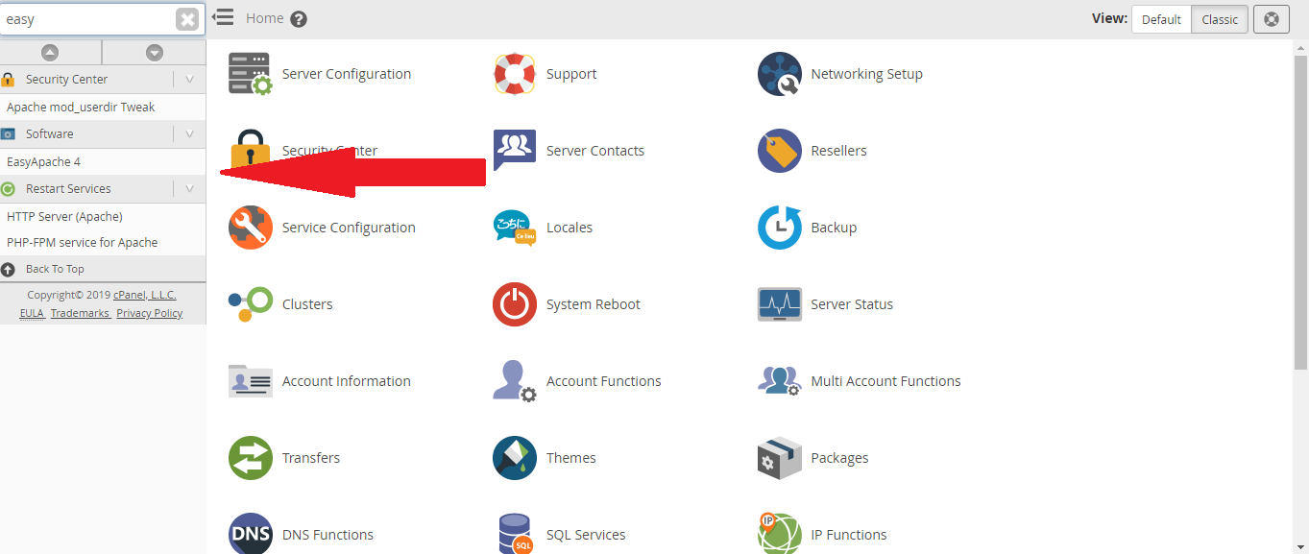This screenshot has width=1309, height=554.
Task: Open the DNS Functions icon
Action: tap(250, 534)
